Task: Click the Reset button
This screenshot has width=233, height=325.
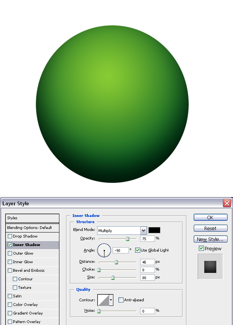Action: [210, 229]
